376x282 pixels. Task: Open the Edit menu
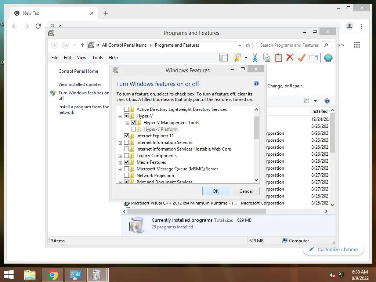point(68,58)
